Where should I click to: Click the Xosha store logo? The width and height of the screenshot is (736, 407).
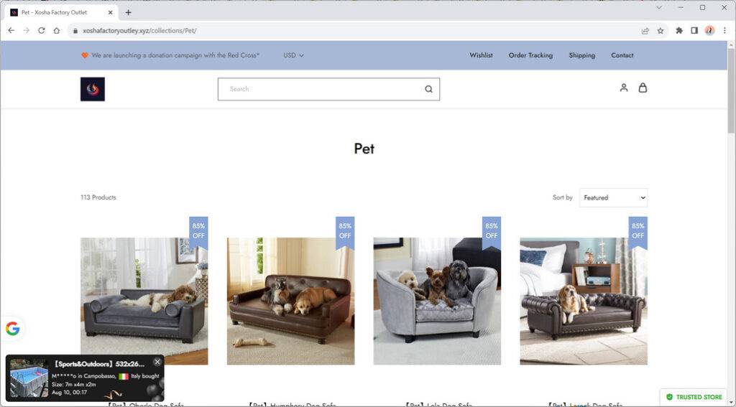[x=93, y=89]
